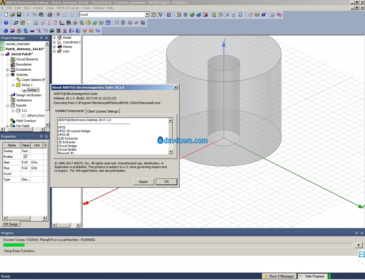Collapse the 16x16 Patch tree node
Screen dimensions: 365x280
pyautogui.click(x=2, y=54)
